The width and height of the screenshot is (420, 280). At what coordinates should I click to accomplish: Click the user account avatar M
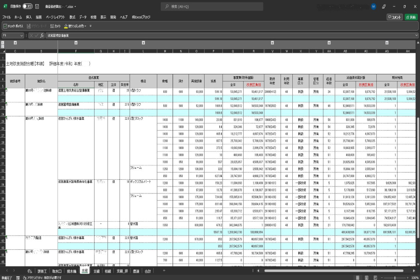(x=373, y=7)
